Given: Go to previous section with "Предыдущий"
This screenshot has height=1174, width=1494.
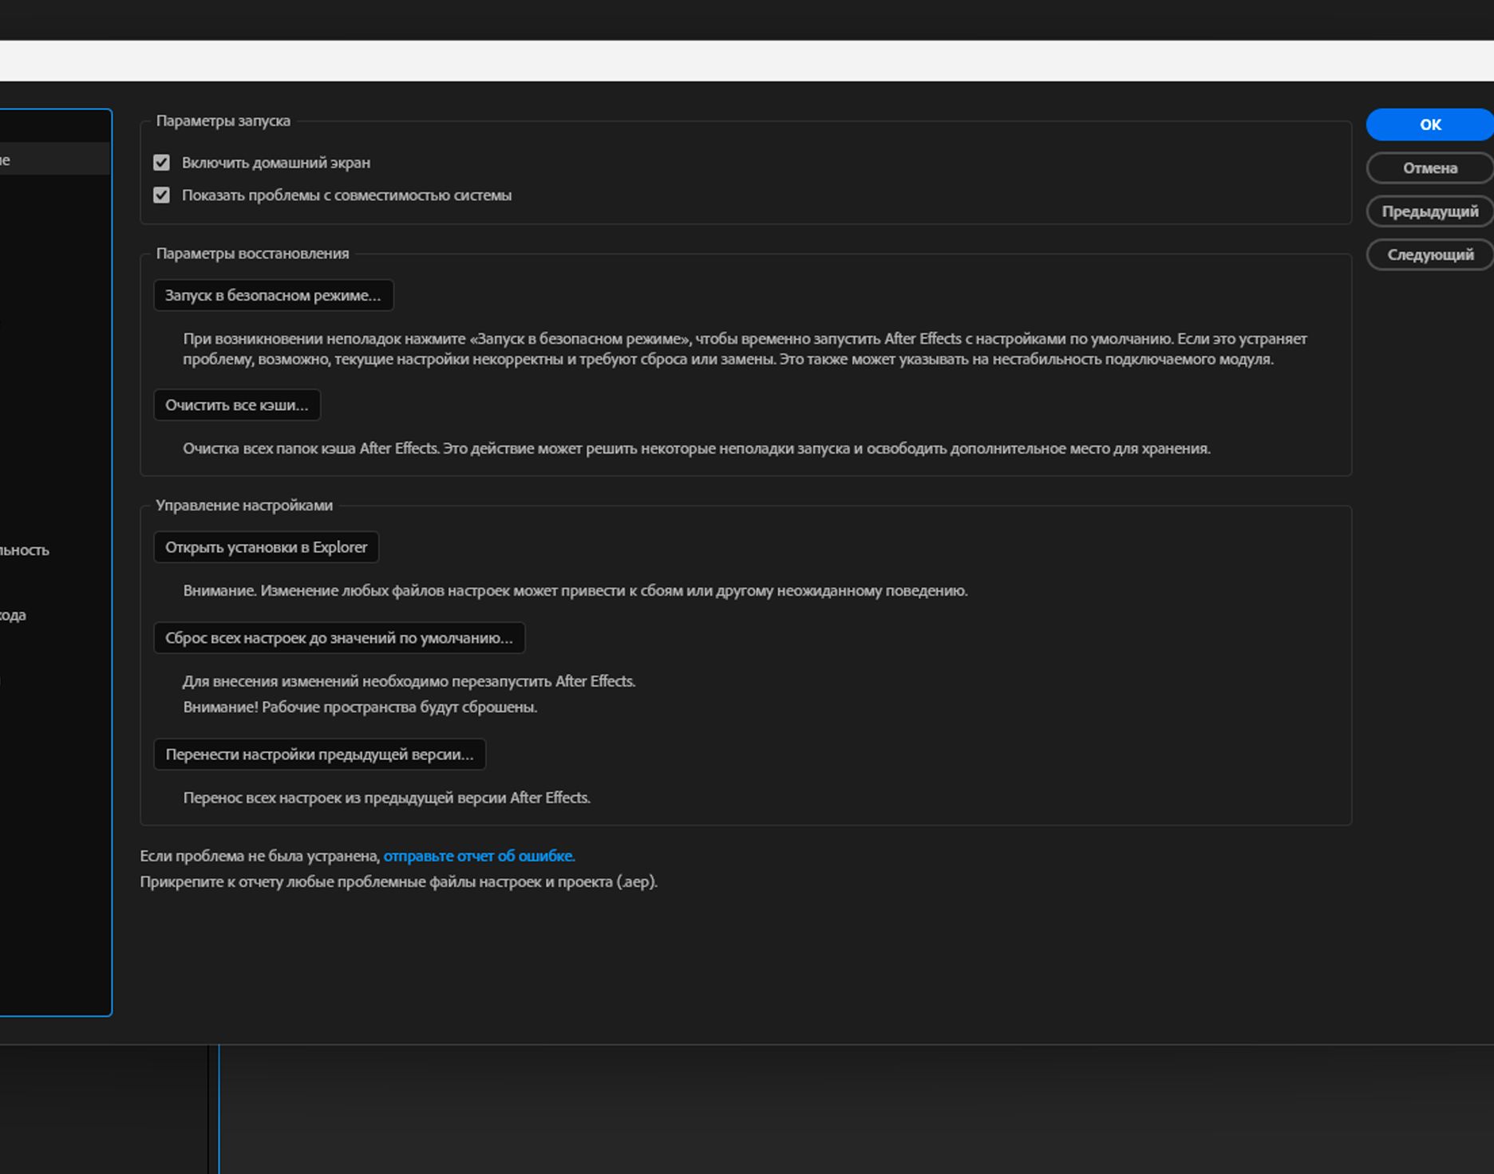Looking at the screenshot, I should [1430, 211].
